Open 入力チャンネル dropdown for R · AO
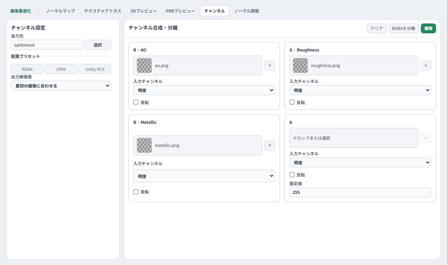 coord(204,90)
